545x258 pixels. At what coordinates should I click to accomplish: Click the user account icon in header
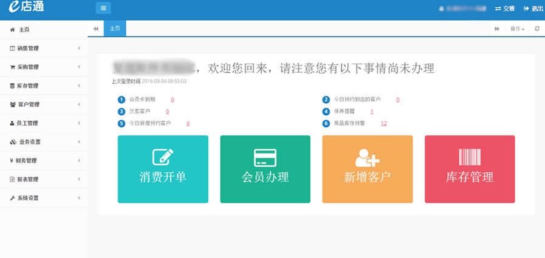(x=442, y=8)
